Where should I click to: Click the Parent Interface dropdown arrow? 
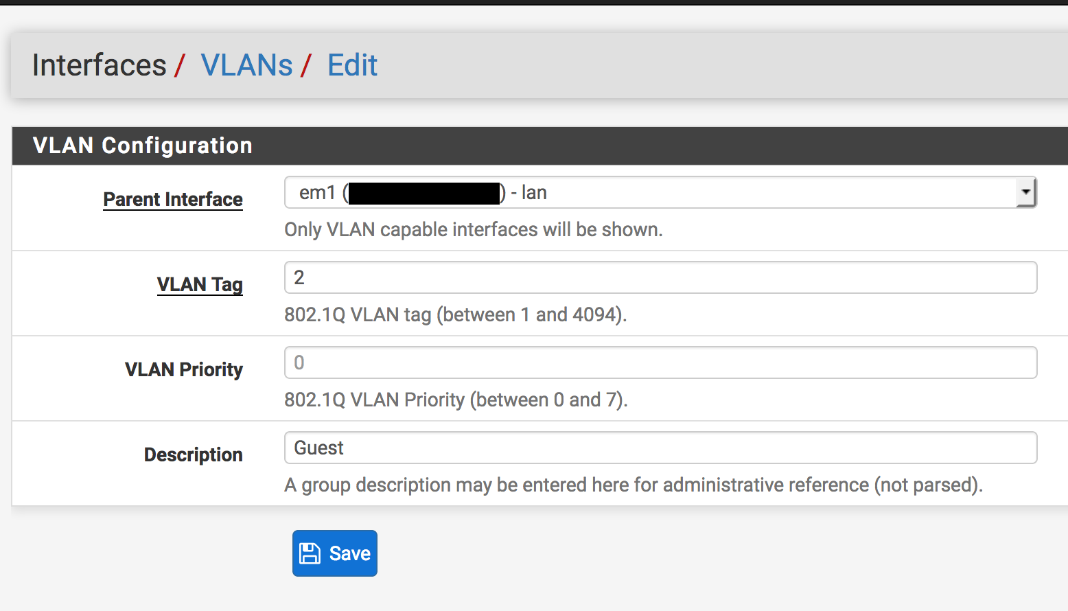point(1026,193)
